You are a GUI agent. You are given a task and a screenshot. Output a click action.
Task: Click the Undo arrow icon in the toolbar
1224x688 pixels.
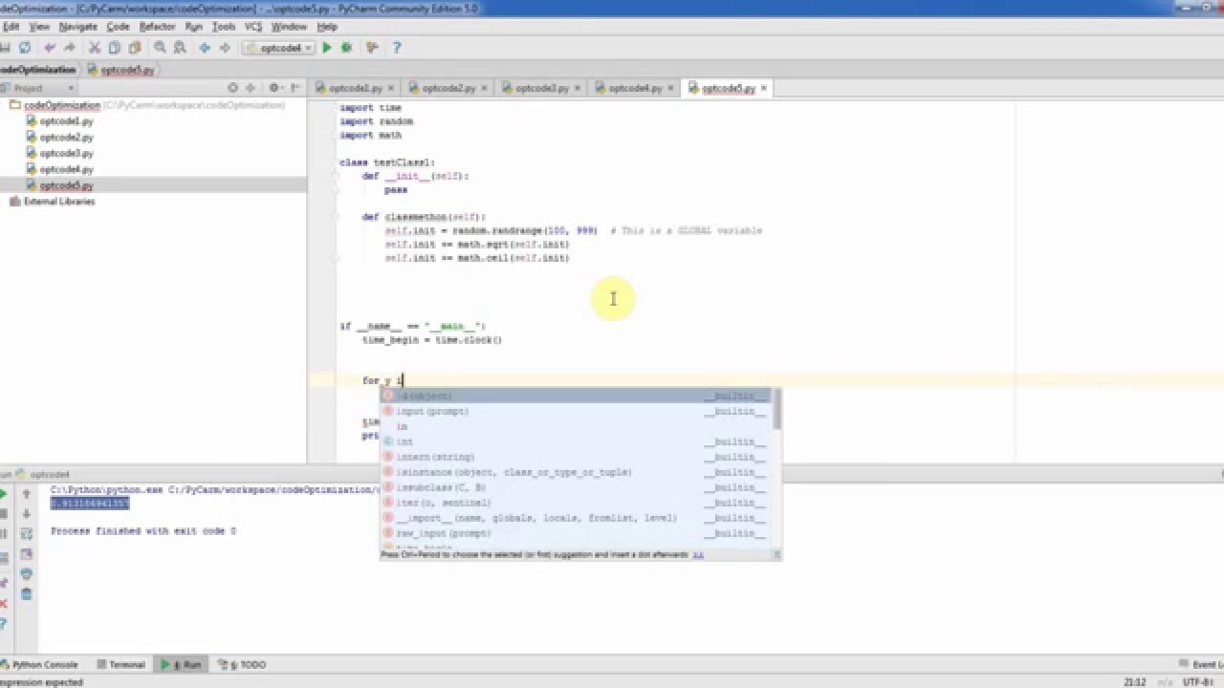pos(50,48)
